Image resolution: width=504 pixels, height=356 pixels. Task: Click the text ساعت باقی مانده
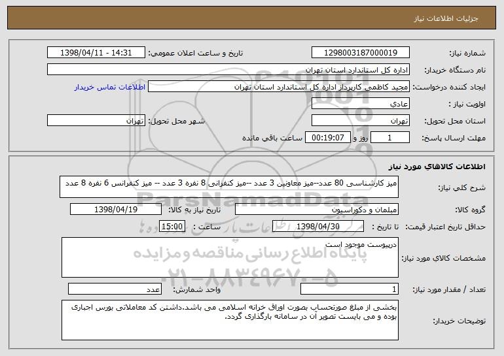tap(272, 138)
